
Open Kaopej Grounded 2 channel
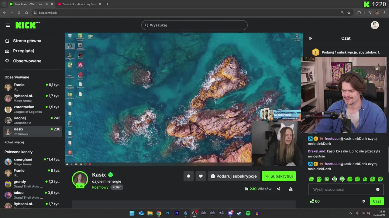(x=33, y=120)
